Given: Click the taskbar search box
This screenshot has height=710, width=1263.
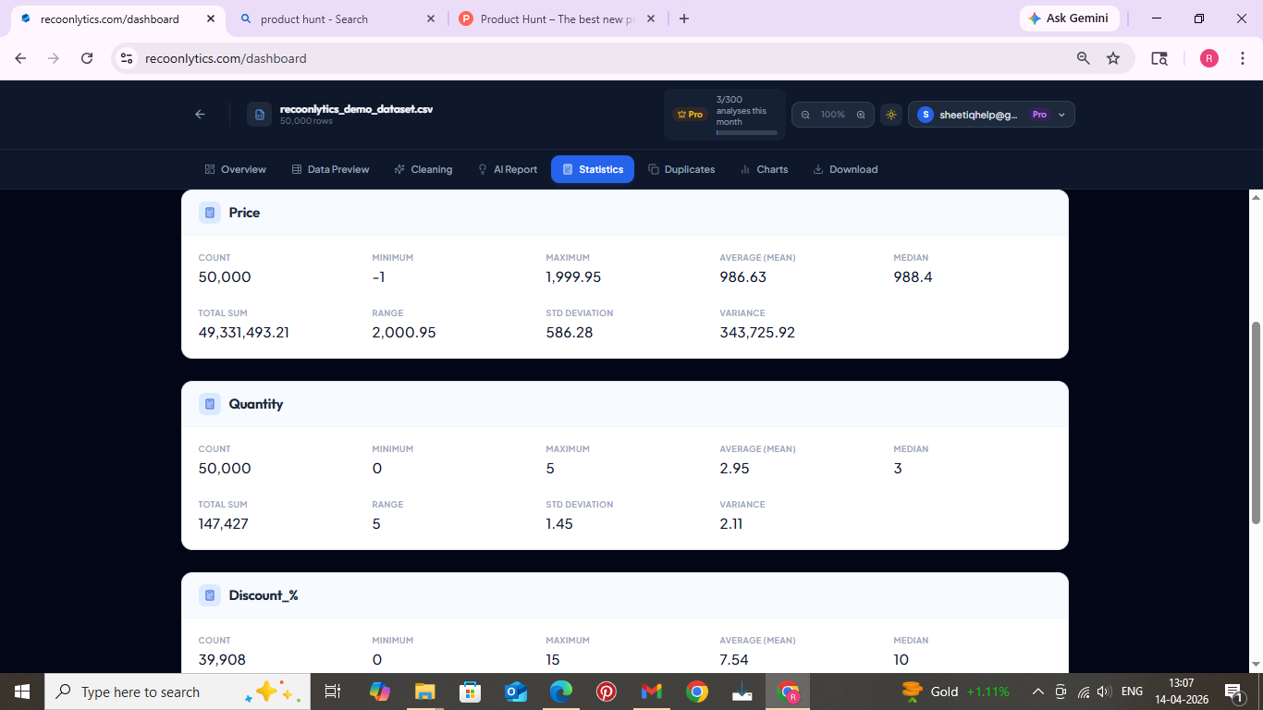Looking at the screenshot, I should click(178, 692).
